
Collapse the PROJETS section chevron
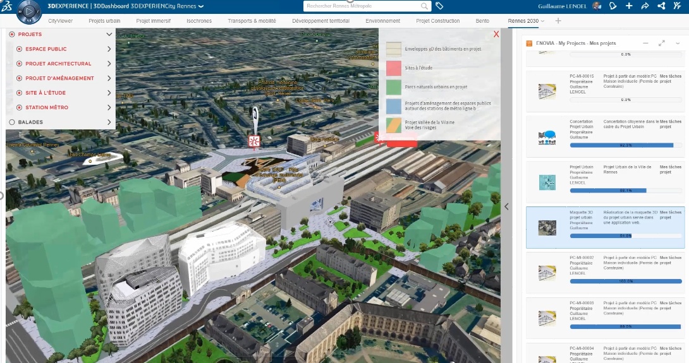pos(109,34)
